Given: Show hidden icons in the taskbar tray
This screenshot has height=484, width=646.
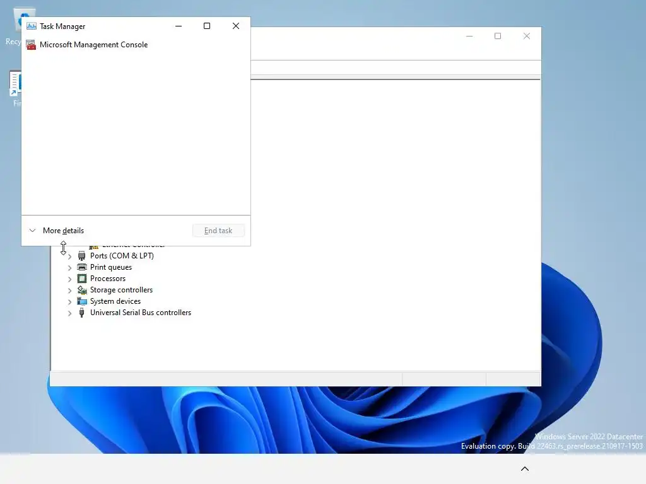Looking at the screenshot, I should pos(525,469).
